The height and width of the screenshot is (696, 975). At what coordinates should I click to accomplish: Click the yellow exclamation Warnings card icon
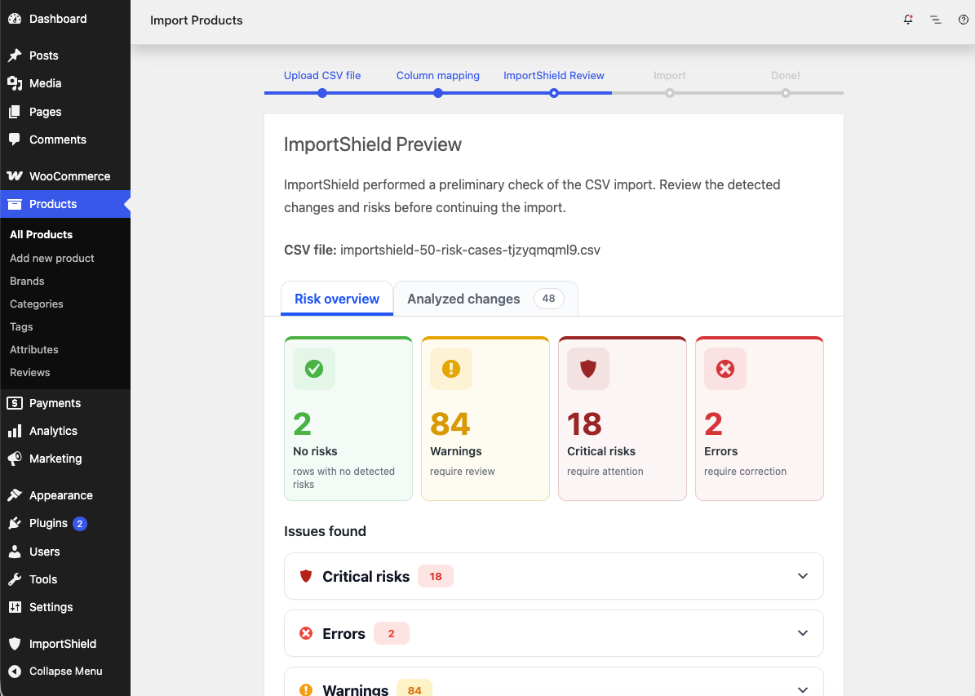click(x=451, y=369)
